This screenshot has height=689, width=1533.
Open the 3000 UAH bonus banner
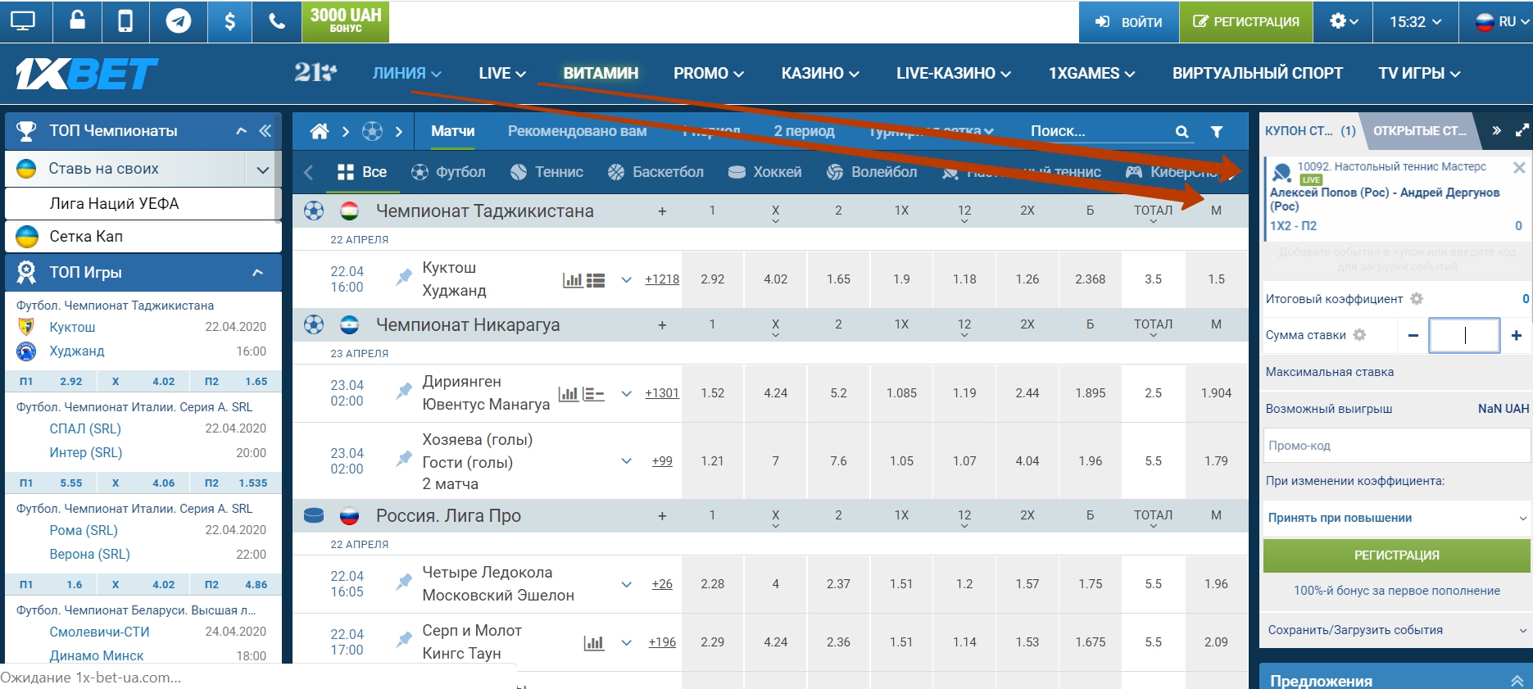346,21
